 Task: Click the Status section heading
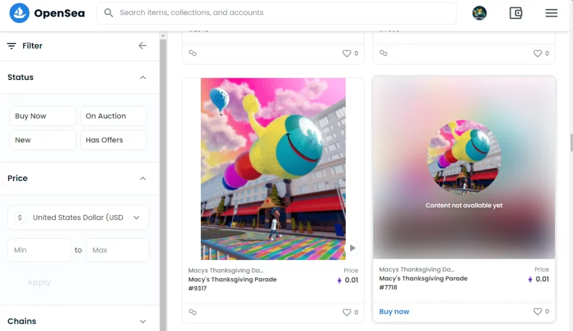(21, 77)
